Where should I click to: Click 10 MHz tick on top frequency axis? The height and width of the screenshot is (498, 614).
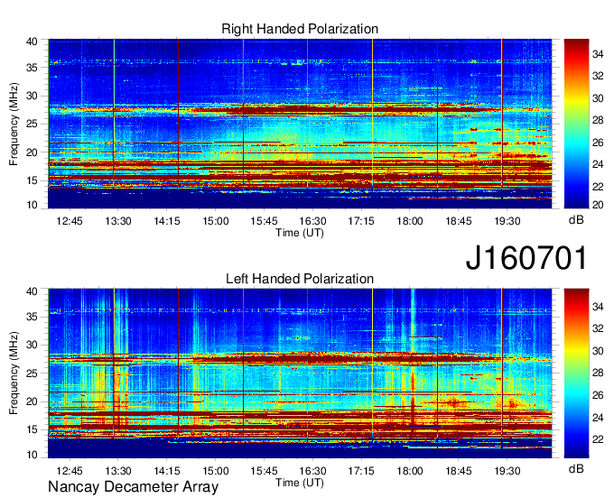33,205
